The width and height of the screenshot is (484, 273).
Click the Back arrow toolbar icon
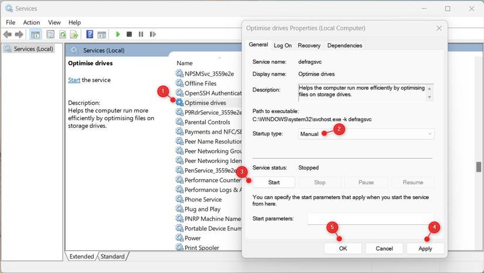8,34
